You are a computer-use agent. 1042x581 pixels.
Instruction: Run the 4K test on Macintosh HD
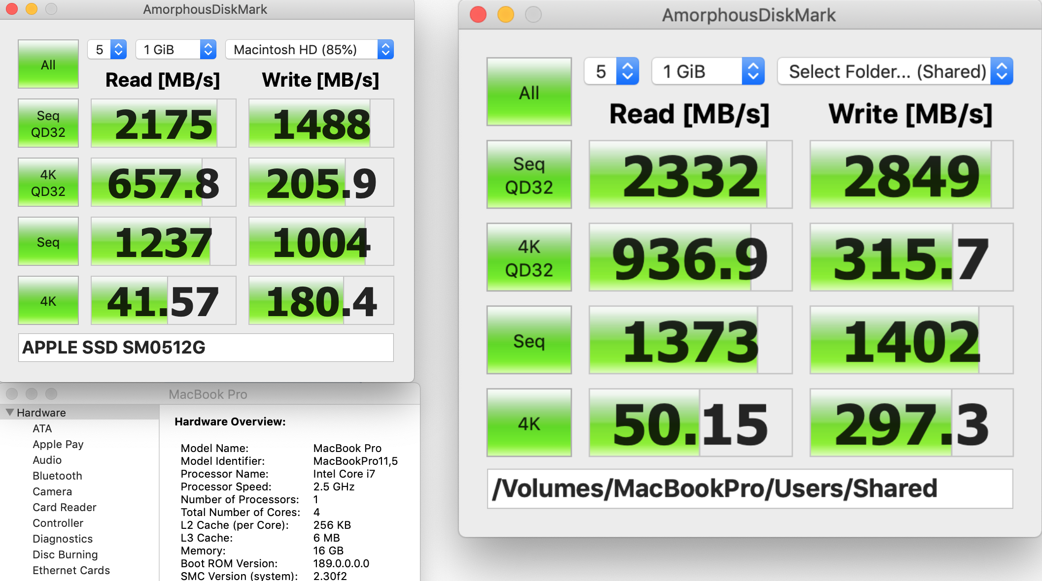pos(48,300)
